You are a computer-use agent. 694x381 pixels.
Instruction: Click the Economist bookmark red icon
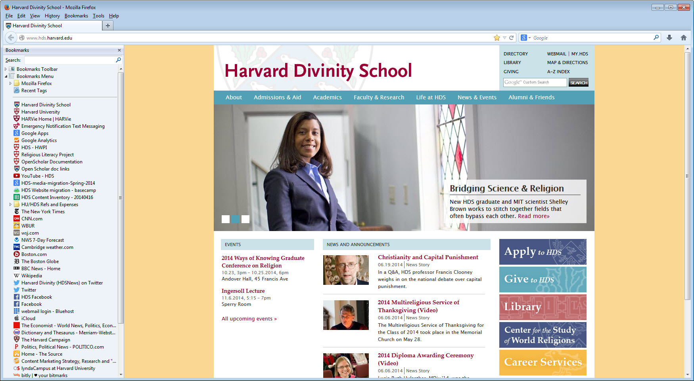[17, 326]
